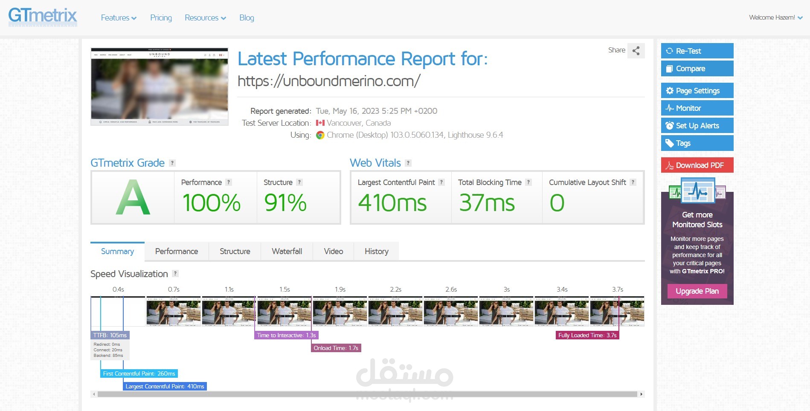810x411 pixels.
Task: Click the Chrome browser icon
Action: (x=320, y=135)
